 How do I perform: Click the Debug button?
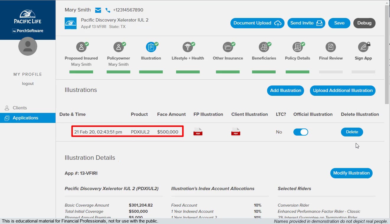point(364,23)
